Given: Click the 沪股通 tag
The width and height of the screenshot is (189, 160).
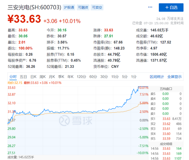Looking at the screenshot, I should pos(69,8).
